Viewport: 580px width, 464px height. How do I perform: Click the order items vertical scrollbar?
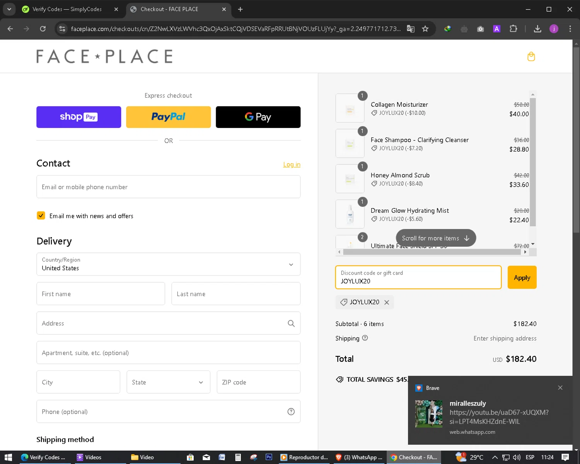click(x=533, y=162)
